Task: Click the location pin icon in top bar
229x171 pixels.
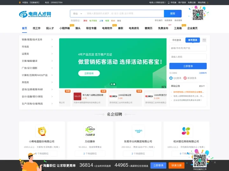Action: click(x=20, y=3)
